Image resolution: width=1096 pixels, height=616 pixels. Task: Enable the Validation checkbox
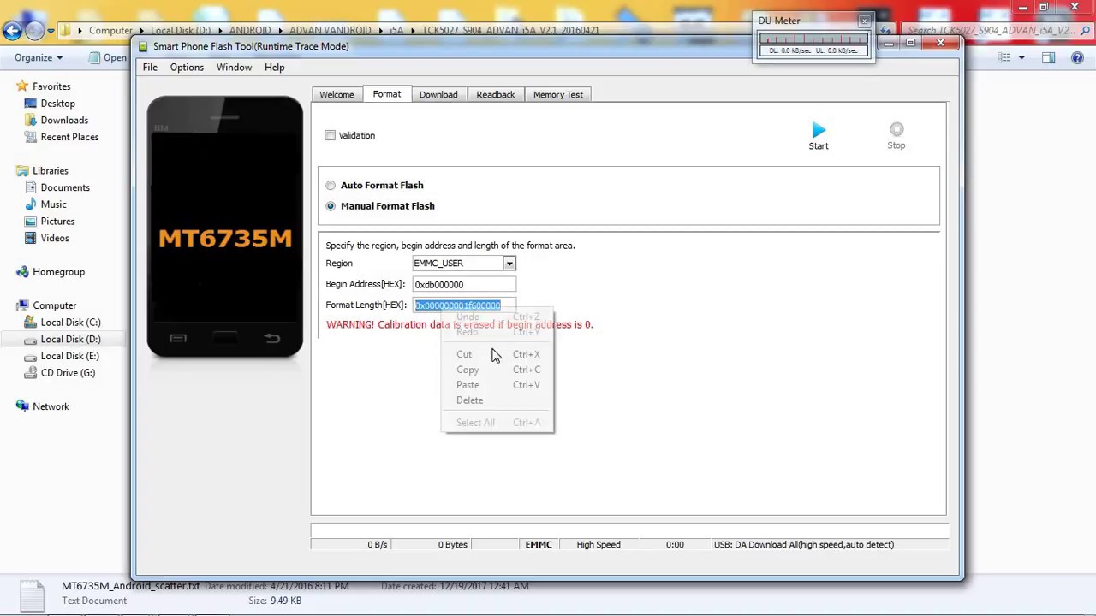[x=331, y=135]
